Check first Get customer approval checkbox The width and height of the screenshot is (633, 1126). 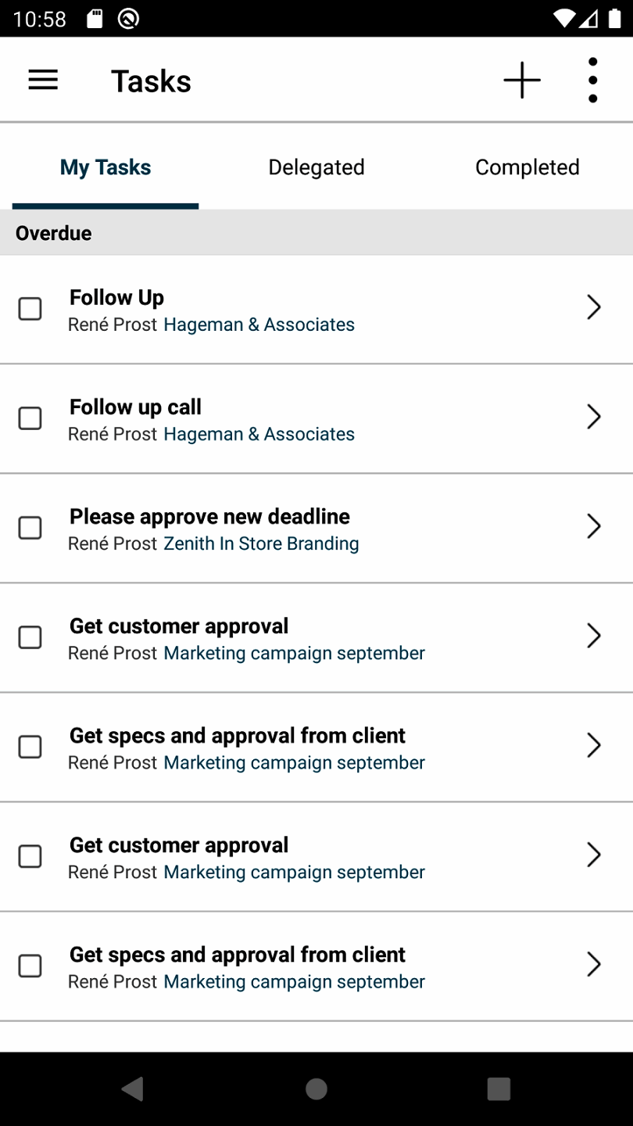(30, 637)
